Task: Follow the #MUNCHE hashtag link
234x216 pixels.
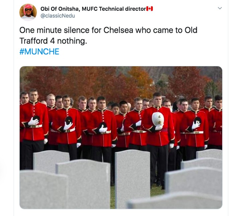Action: (39, 52)
